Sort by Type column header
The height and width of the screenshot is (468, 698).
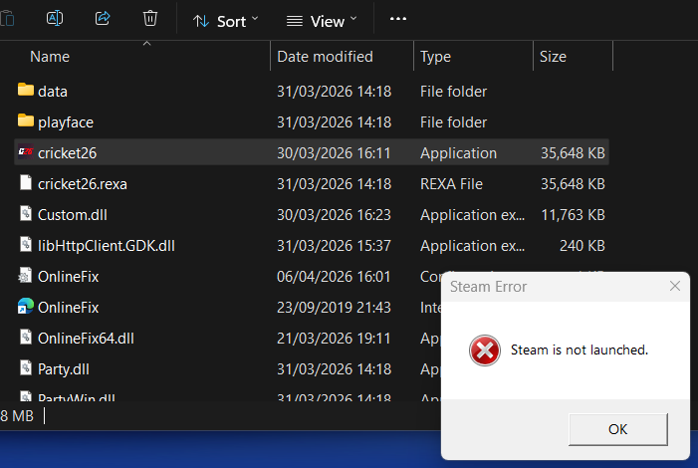[435, 57]
